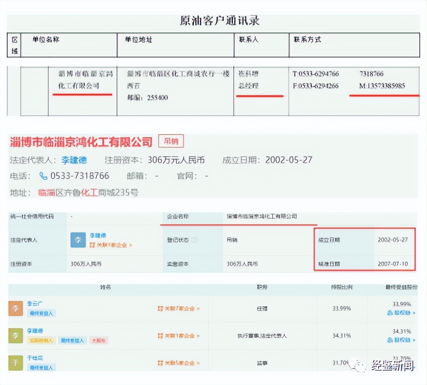This screenshot has width=427, height=385.
Task: Click 持股比例 value 33.99%
Action: click(342, 309)
